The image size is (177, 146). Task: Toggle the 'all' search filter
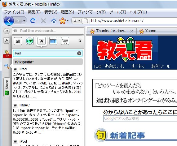pyautogui.click(x=18, y=41)
